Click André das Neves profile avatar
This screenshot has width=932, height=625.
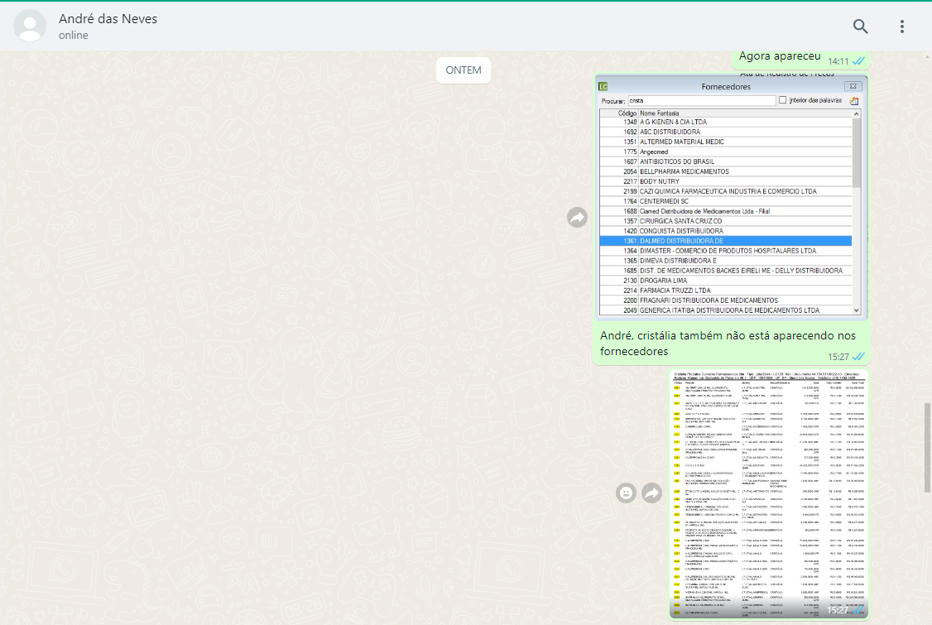pyautogui.click(x=30, y=26)
